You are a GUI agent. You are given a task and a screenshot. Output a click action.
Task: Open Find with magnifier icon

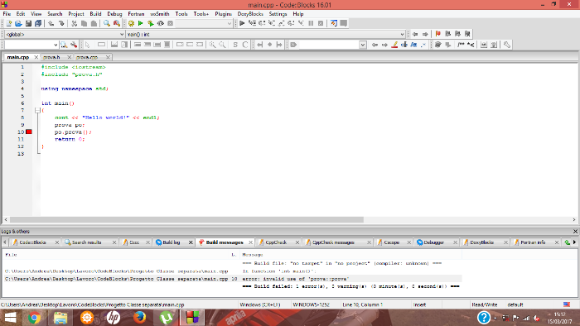tap(107, 23)
